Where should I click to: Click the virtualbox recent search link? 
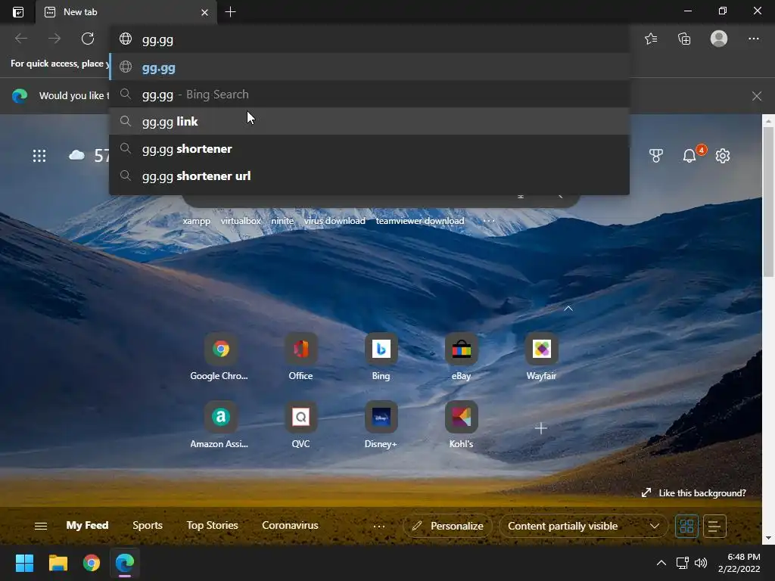coord(241,221)
